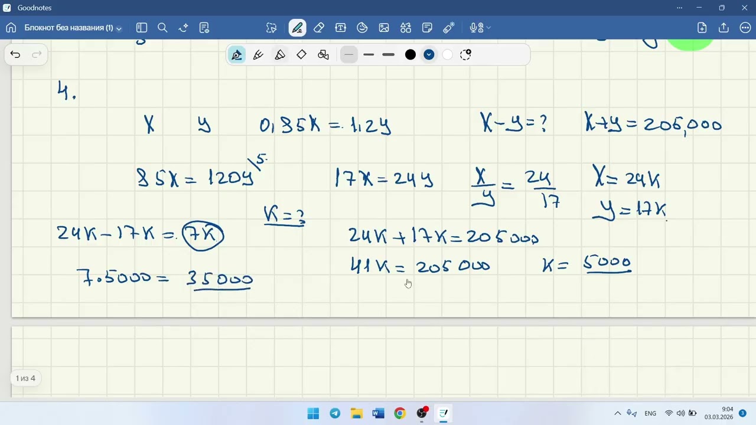The height and width of the screenshot is (425, 756).
Task: Open the Elements shapes tool
Action: tap(405, 28)
